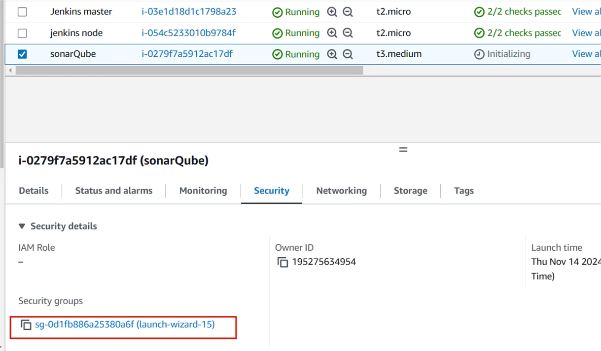Click the Launch time label

coord(557,247)
